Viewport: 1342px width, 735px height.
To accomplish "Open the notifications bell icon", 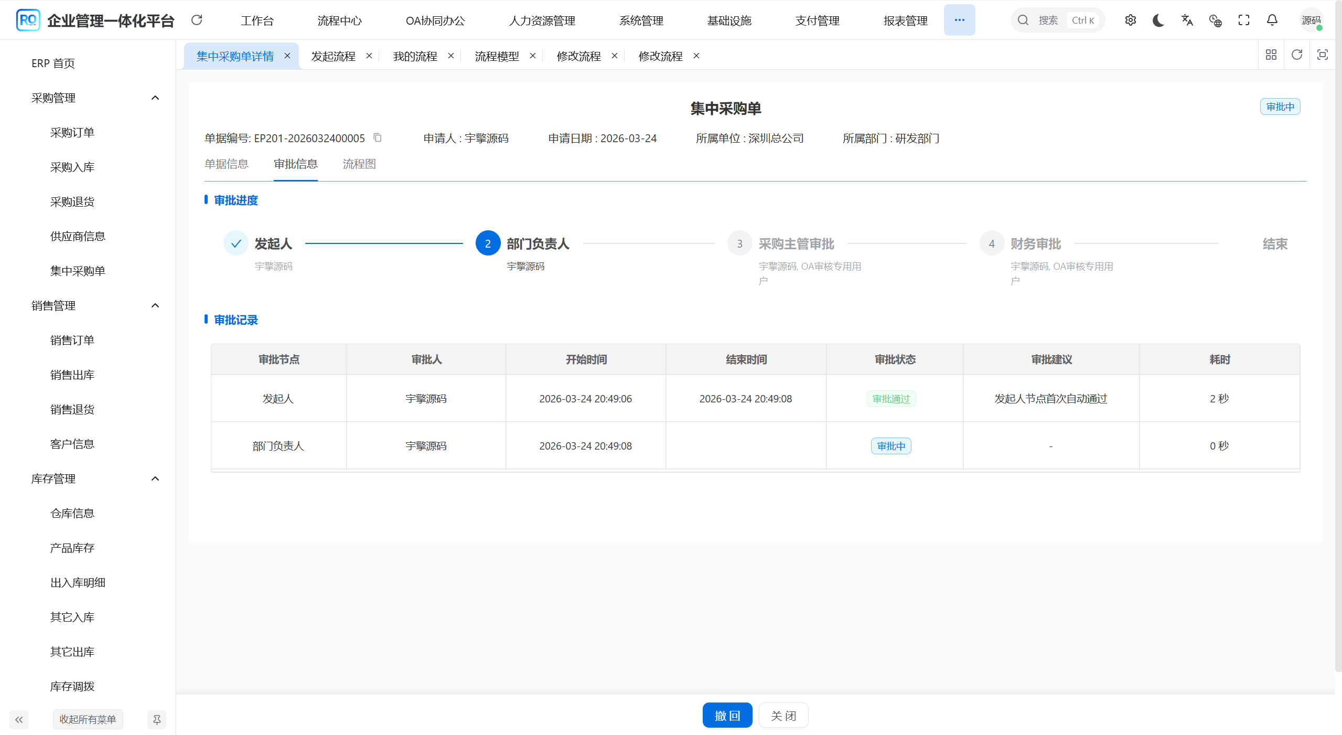I will [x=1272, y=20].
